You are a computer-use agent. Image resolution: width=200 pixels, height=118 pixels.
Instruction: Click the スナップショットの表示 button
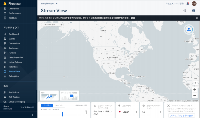tap(181, 116)
